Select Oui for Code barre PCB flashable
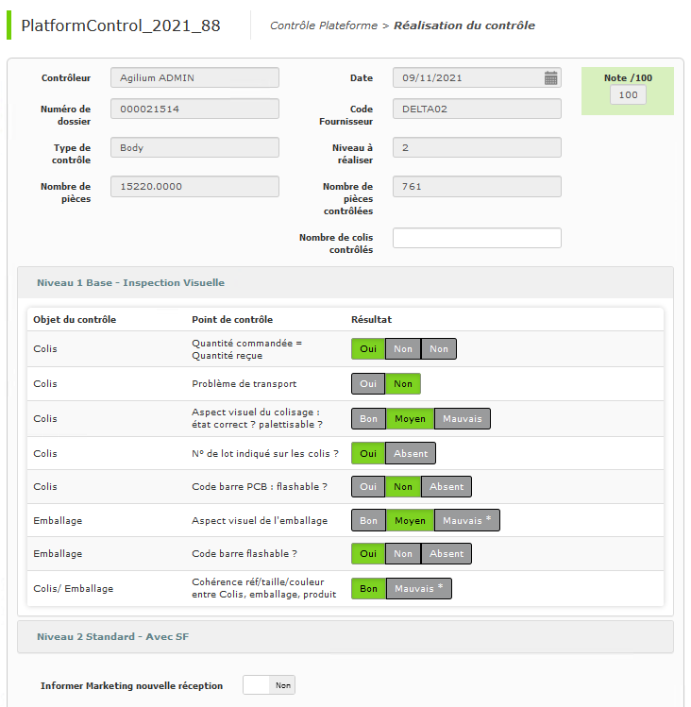This screenshot has height=707, width=691. tap(368, 486)
